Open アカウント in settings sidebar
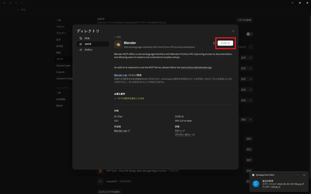The width and height of the screenshot is (311, 194). click(x=60, y=27)
